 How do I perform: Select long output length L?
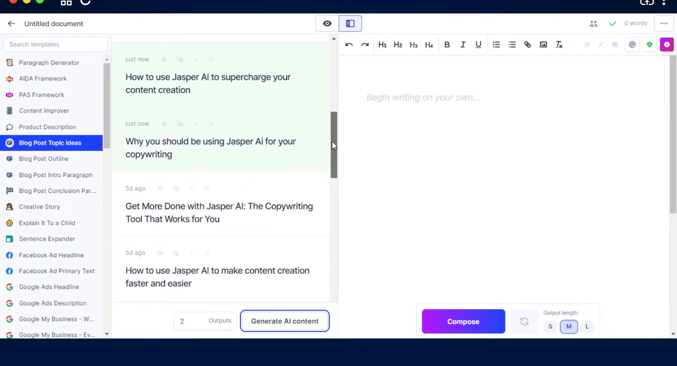tap(587, 327)
